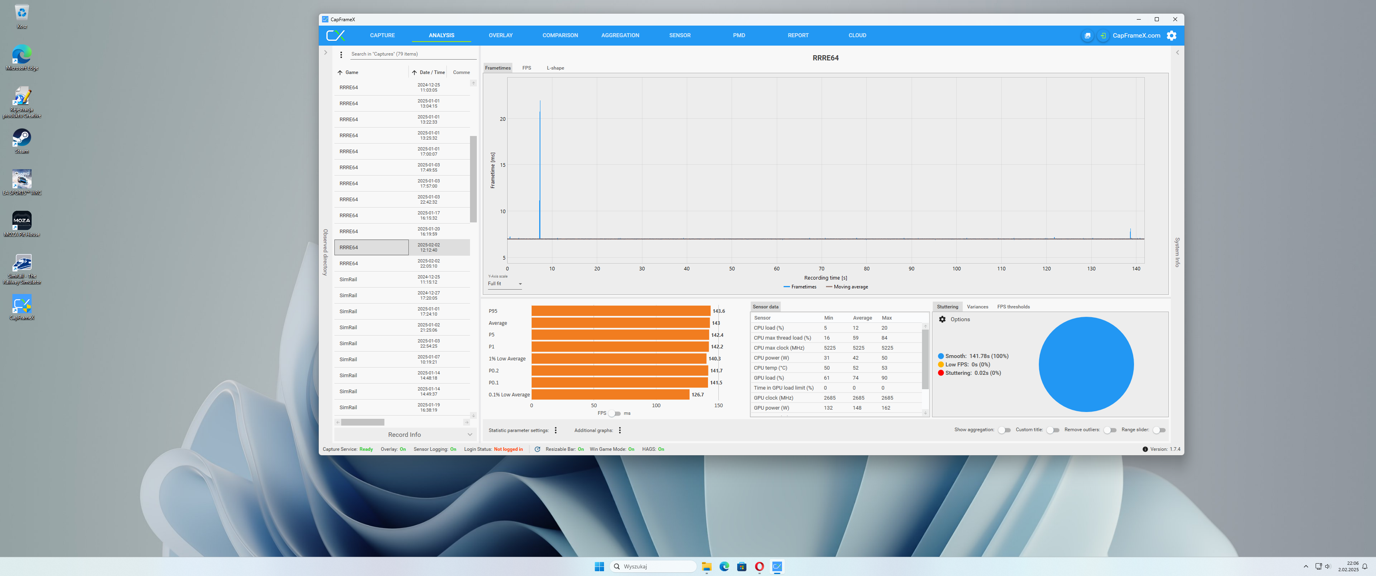This screenshot has width=1376, height=576.
Task: Sort captures by Date / Time column
Action: pos(432,72)
